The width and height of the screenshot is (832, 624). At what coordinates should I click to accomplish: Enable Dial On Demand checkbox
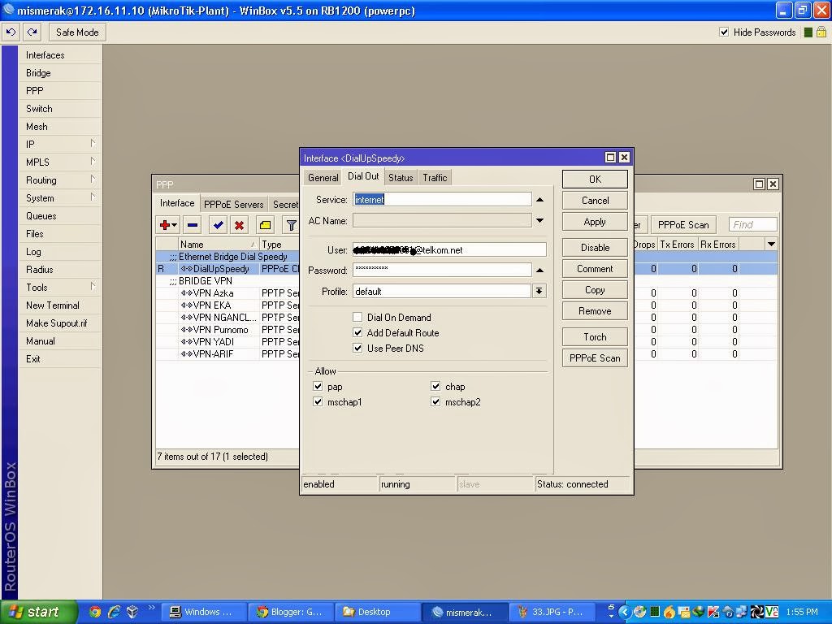point(357,318)
